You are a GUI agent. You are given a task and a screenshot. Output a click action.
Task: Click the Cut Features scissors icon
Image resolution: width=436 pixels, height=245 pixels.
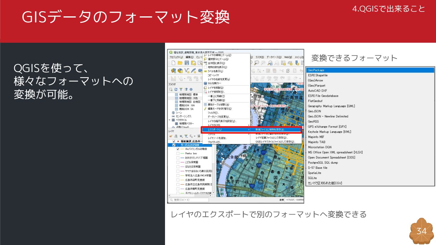[281, 70]
